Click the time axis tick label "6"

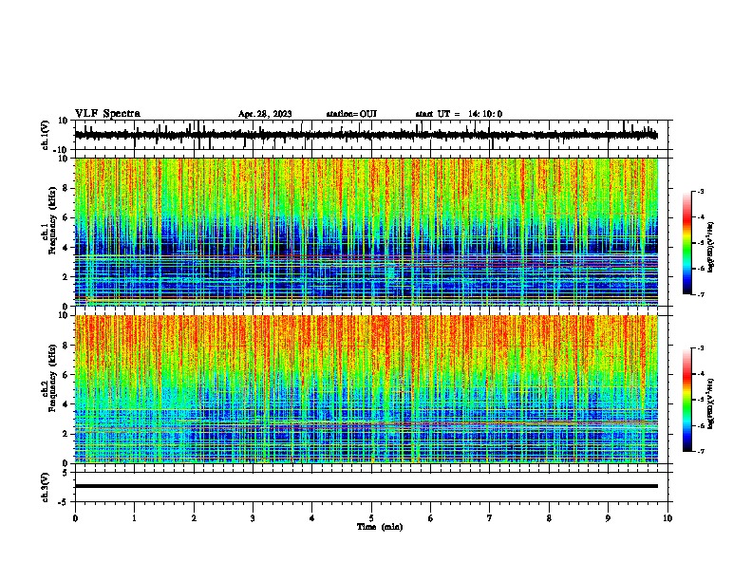[431, 518]
